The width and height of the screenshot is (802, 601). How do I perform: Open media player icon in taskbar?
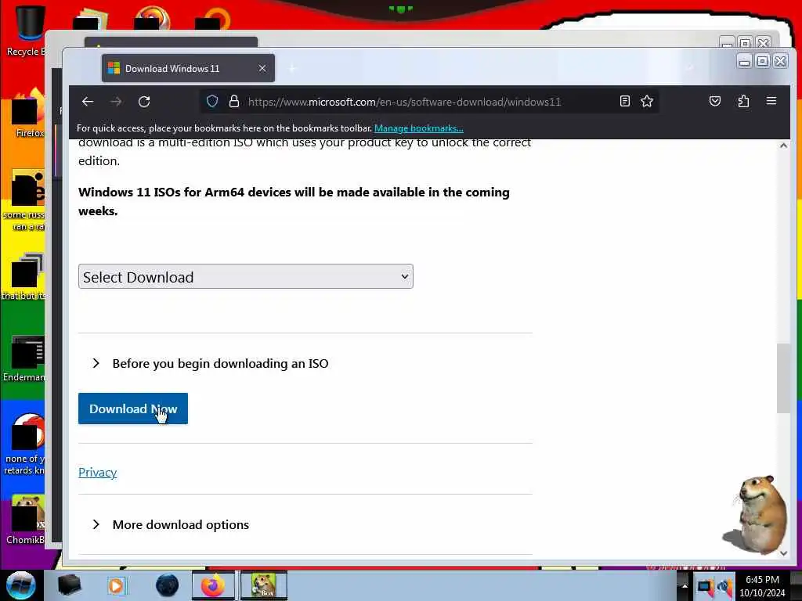(x=117, y=585)
